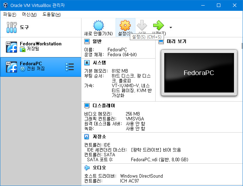Select FedoraWorkstation name in VM list
The height and width of the screenshot is (186, 243).
click(x=41, y=44)
